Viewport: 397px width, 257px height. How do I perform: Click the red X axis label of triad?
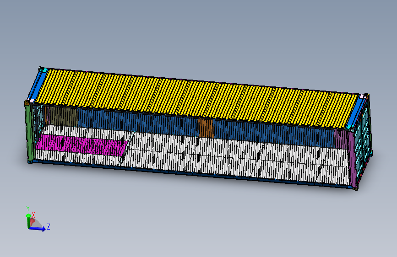[33, 215]
